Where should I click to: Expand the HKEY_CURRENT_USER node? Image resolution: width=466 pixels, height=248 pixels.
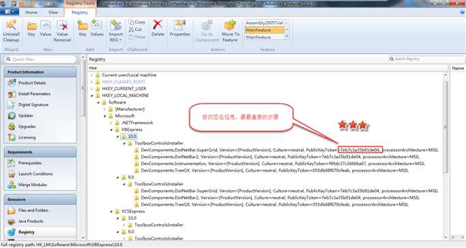pyautogui.click(x=92, y=89)
